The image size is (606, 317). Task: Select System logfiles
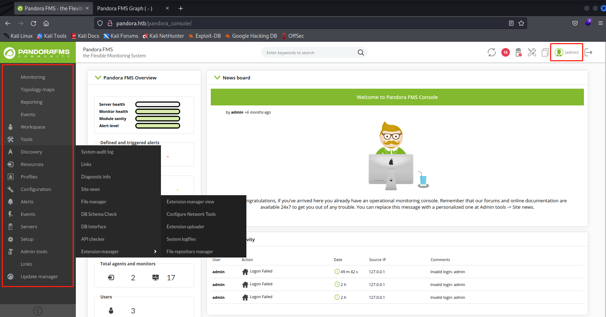pyautogui.click(x=181, y=239)
